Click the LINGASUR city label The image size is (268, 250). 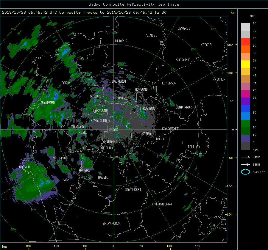[x=169, y=83]
